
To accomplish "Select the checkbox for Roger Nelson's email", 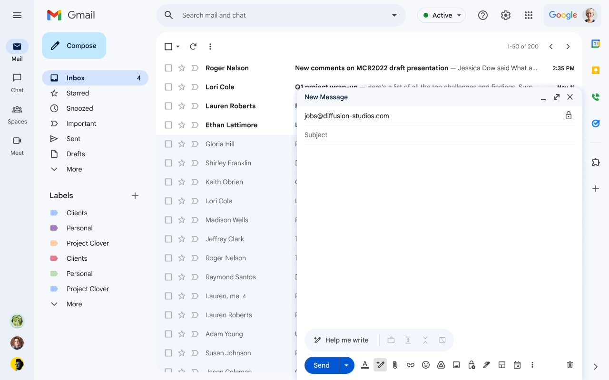I will (168, 67).
